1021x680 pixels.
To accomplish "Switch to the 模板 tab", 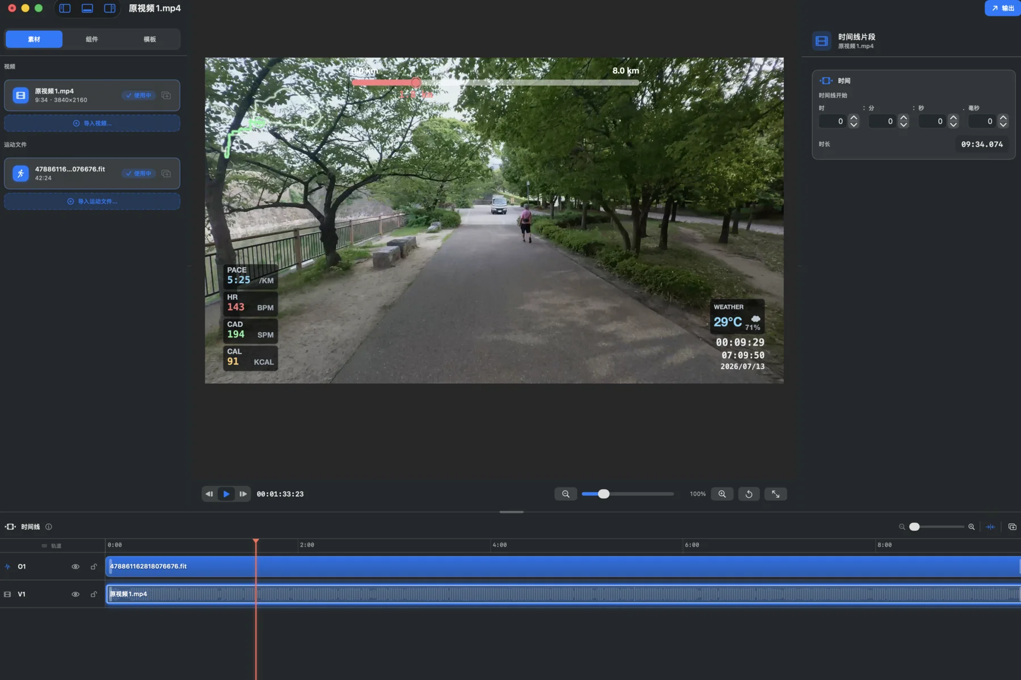I will click(x=150, y=39).
